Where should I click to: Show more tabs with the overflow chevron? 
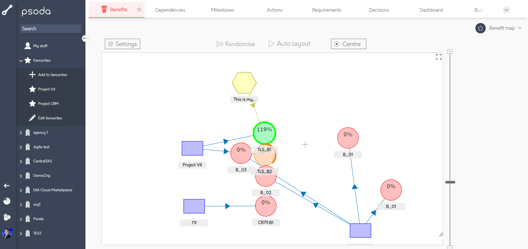click(506, 10)
